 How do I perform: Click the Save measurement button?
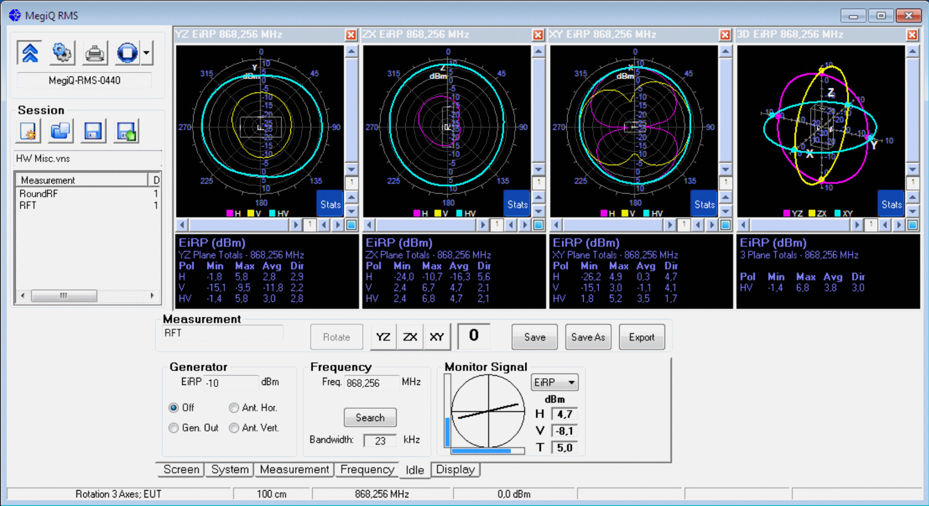click(x=535, y=337)
